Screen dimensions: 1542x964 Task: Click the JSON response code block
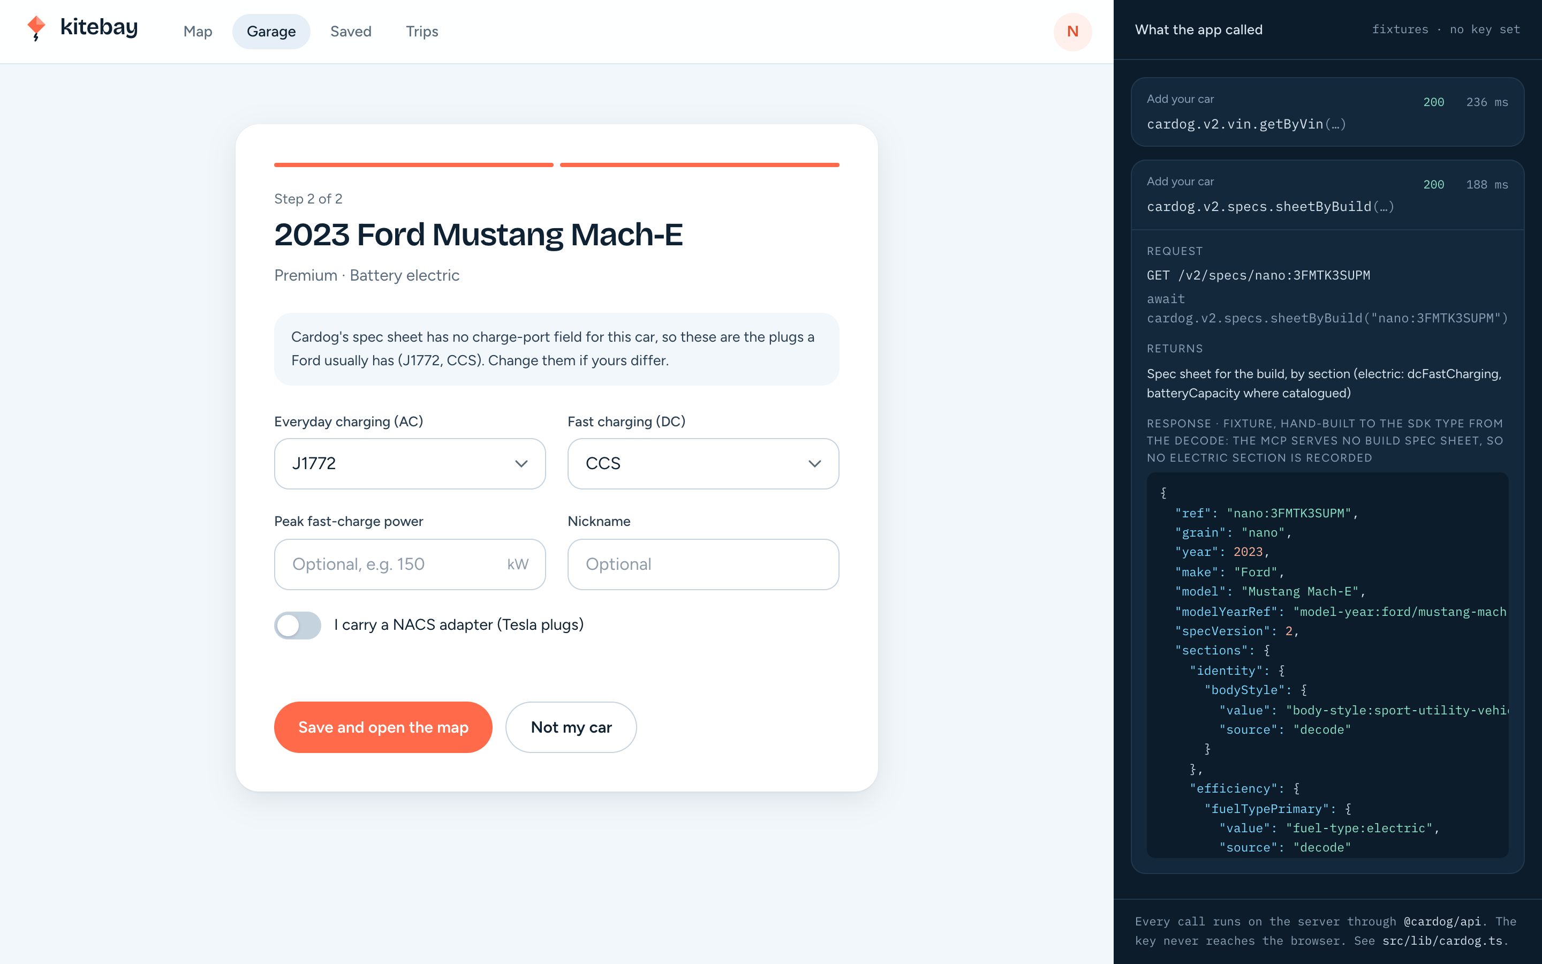point(1327,665)
